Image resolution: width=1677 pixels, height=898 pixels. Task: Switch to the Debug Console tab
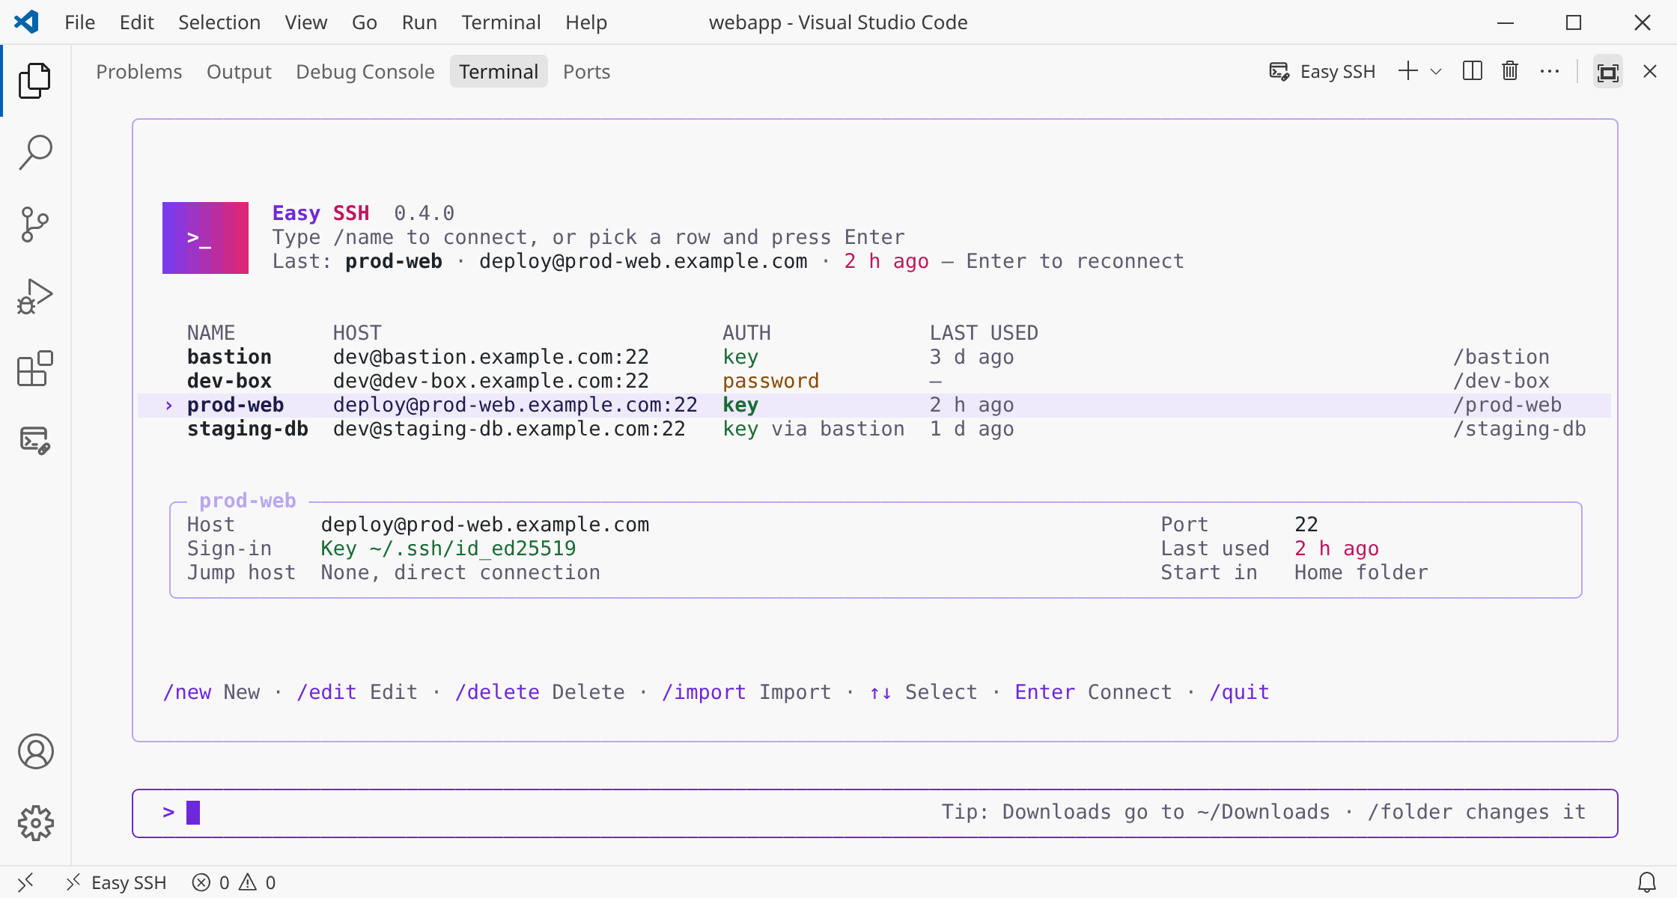coord(365,71)
